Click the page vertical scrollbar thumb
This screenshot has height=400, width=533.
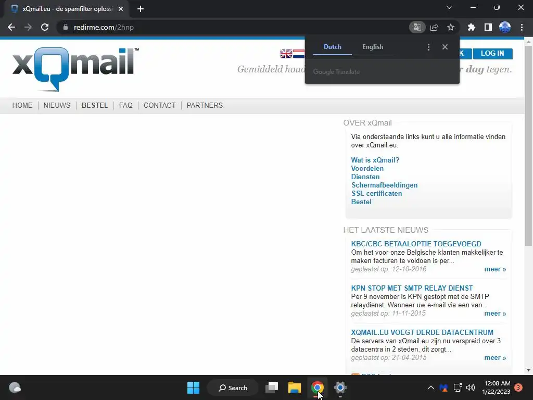528,146
